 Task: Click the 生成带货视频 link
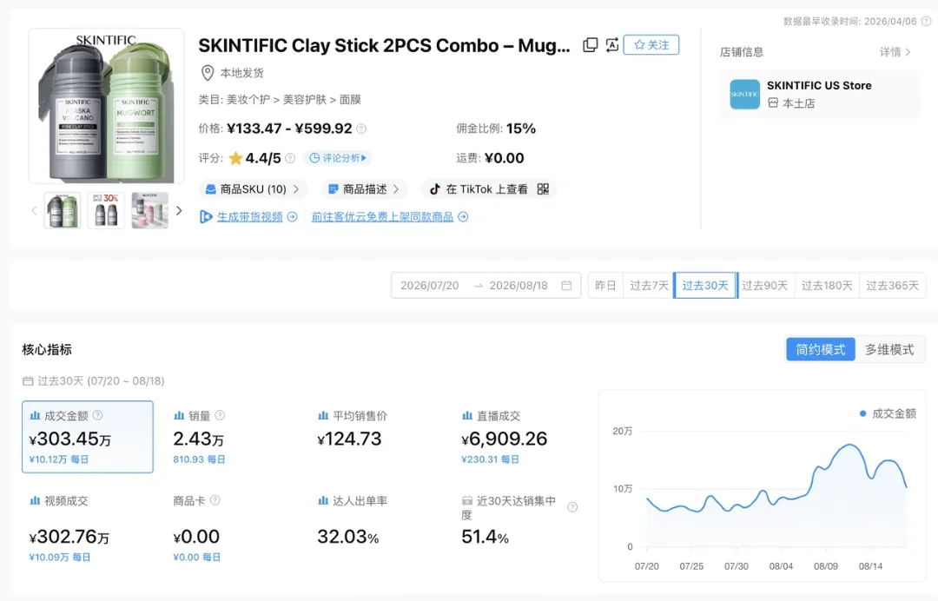click(249, 216)
